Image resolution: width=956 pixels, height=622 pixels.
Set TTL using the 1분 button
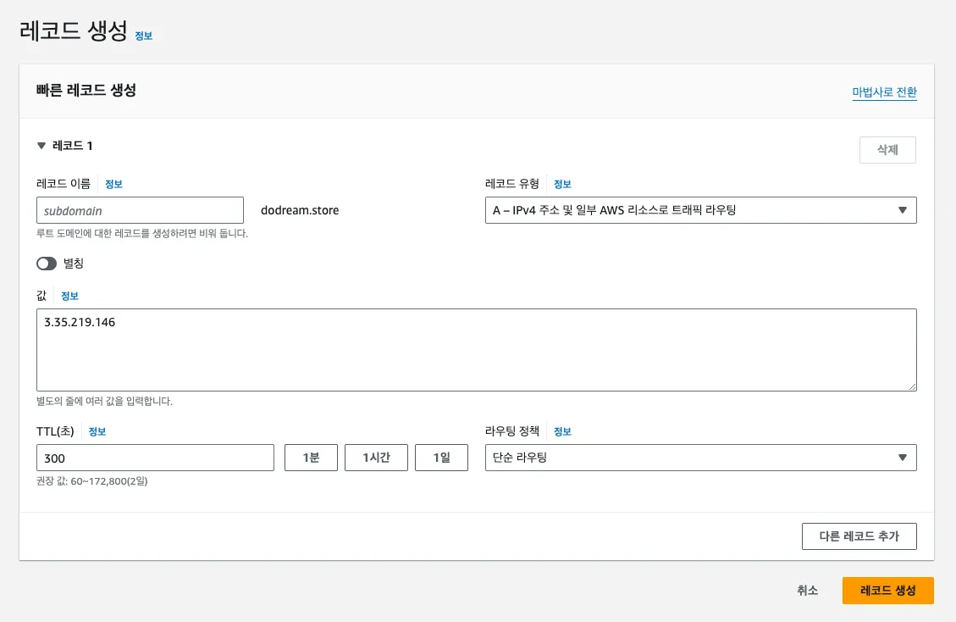pyautogui.click(x=311, y=458)
